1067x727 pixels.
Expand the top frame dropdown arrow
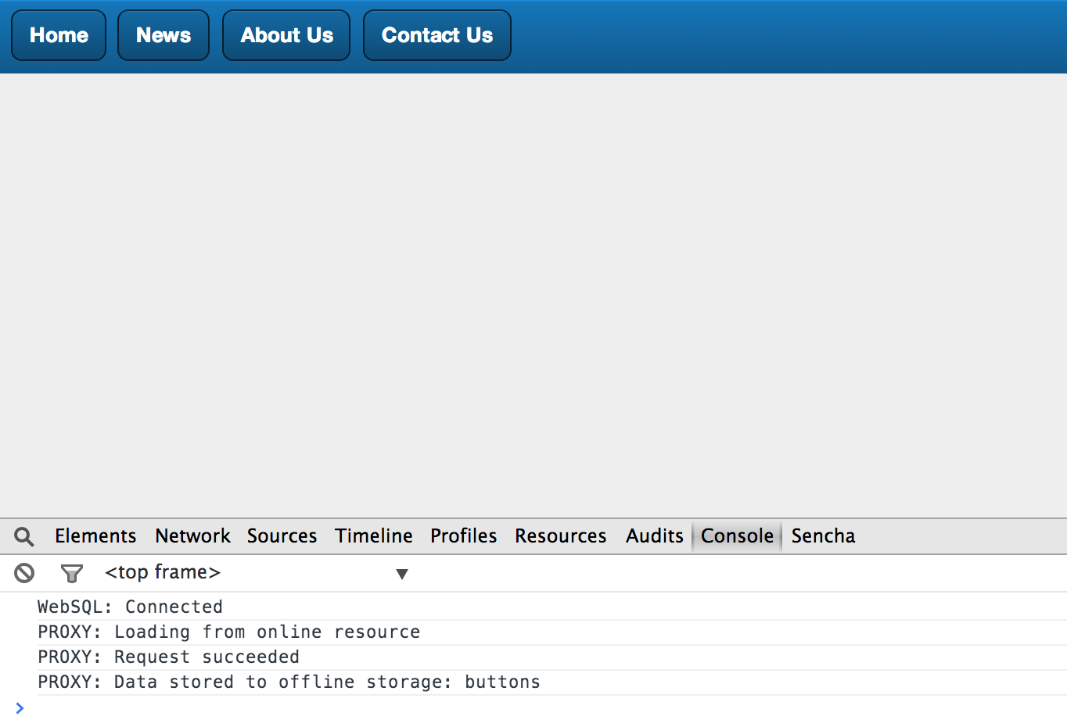point(402,574)
